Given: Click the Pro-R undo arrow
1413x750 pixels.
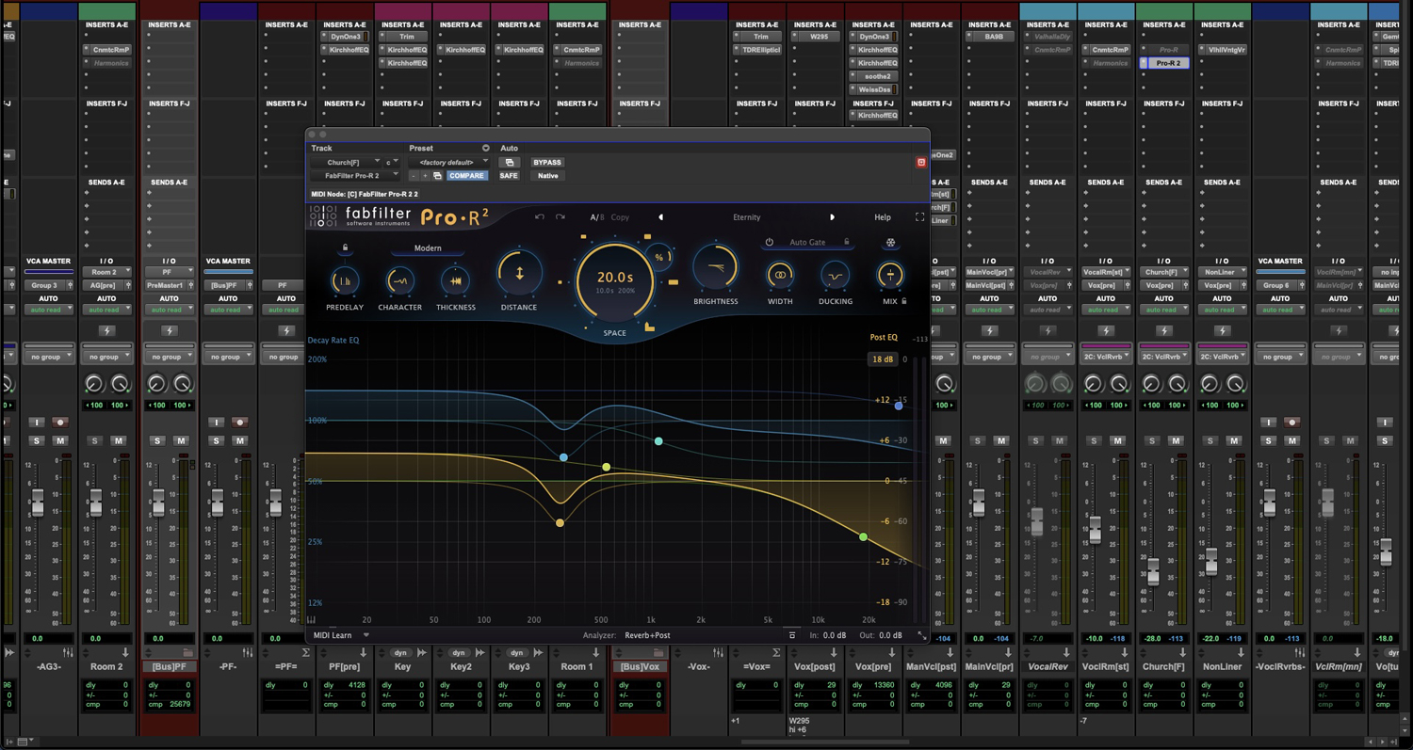Looking at the screenshot, I should coord(540,217).
